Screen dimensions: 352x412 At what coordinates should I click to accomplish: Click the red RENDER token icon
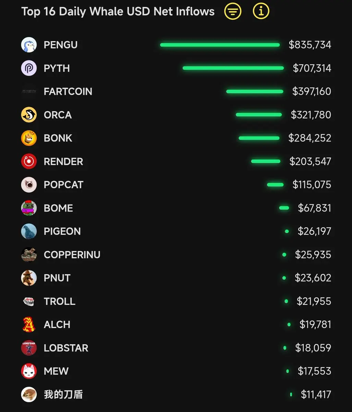click(x=29, y=161)
